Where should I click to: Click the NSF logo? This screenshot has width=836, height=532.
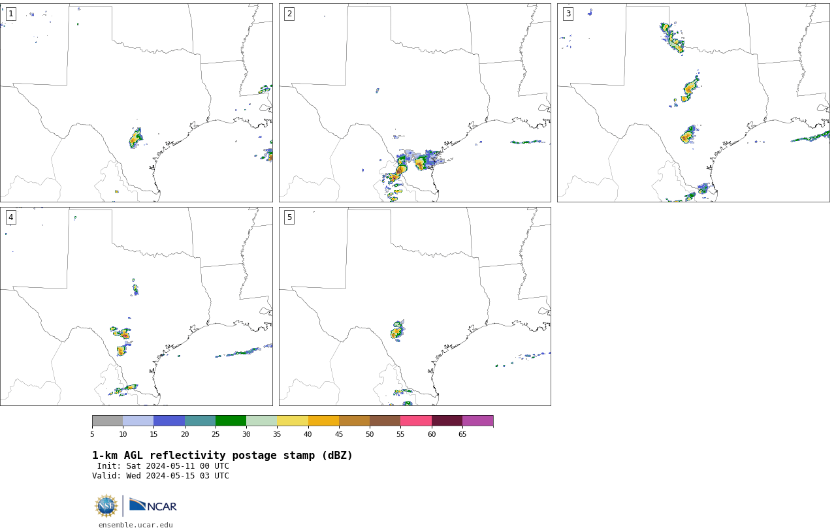coord(106,506)
